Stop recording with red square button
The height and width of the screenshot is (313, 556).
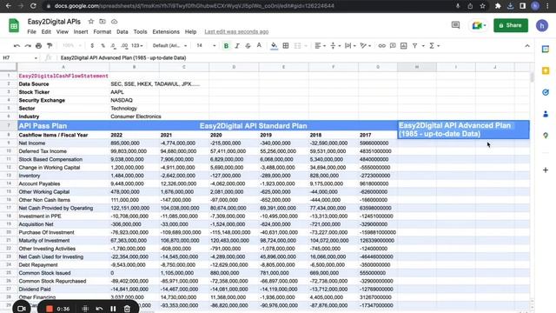click(x=50, y=309)
